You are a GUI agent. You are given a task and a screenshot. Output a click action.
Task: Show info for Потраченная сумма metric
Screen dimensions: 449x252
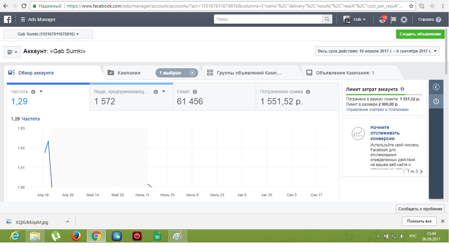tap(308, 92)
